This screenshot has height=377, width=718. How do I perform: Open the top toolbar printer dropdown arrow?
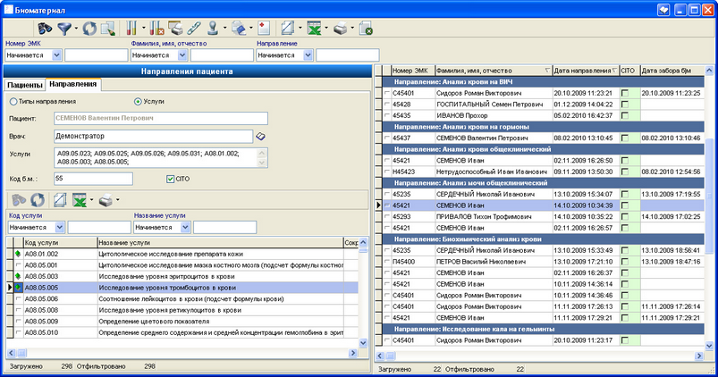point(351,29)
